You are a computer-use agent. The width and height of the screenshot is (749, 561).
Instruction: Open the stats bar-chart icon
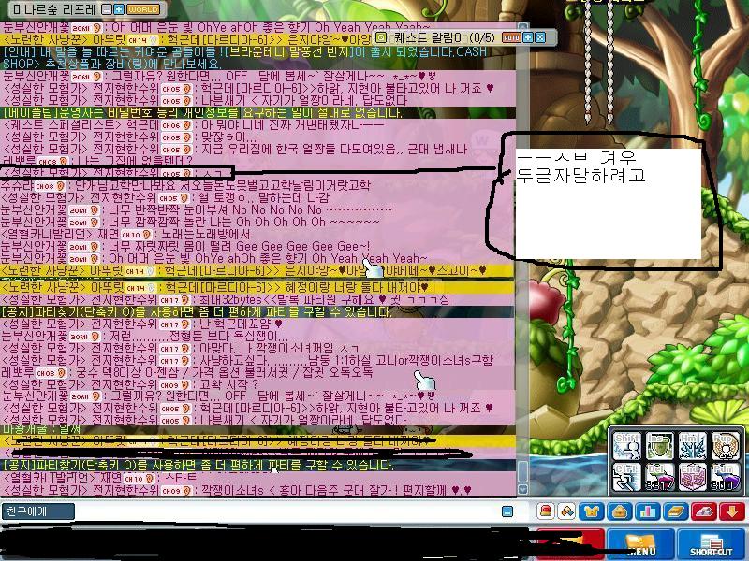click(x=647, y=511)
